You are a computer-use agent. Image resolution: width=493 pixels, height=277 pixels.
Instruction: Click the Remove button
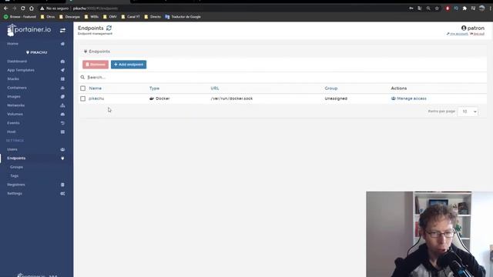pyautogui.click(x=96, y=65)
